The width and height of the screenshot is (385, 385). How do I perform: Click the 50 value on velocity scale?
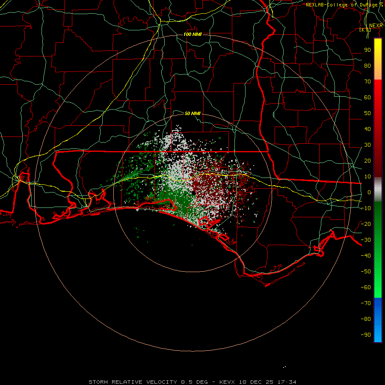pos(367,113)
